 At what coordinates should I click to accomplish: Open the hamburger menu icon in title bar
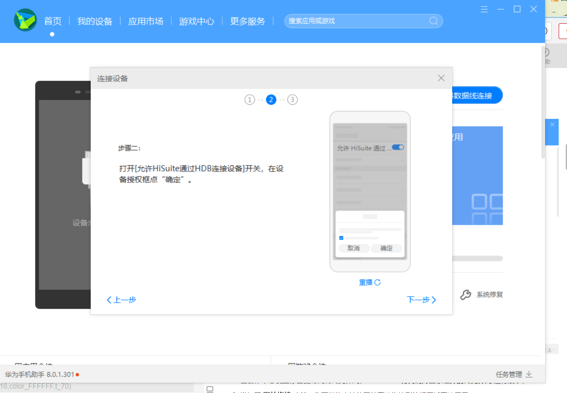pyautogui.click(x=484, y=9)
